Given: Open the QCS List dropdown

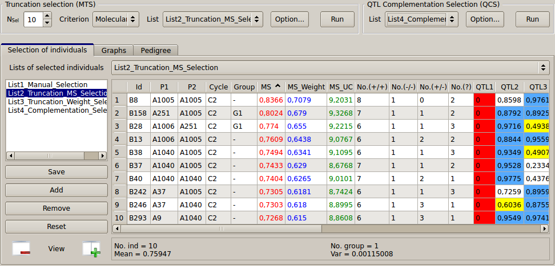Looking at the screenshot, I should (421, 19).
